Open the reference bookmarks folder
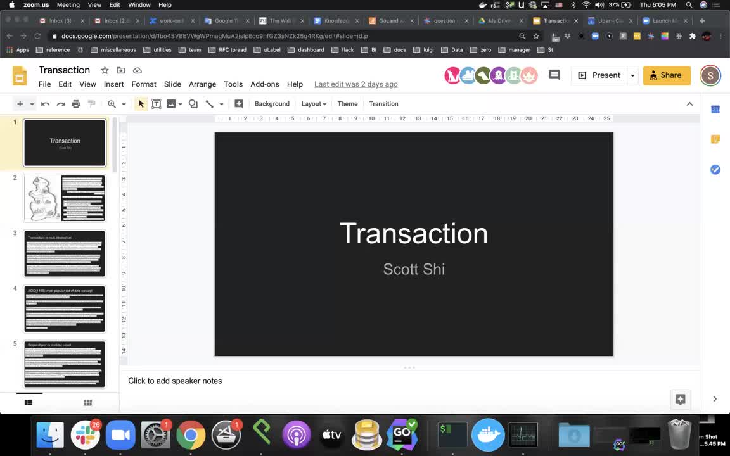Image resolution: width=730 pixels, height=456 pixels. click(x=53, y=50)
